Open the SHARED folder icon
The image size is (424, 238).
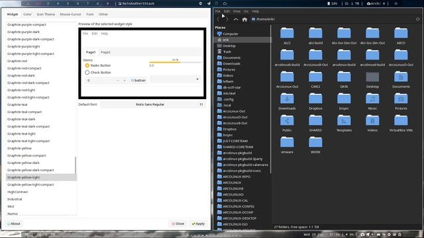[x=315, y=120]
